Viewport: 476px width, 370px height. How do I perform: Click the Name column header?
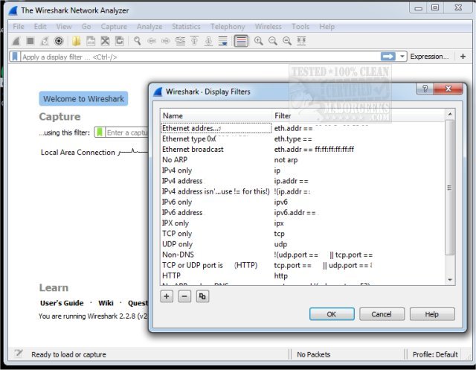216,115
